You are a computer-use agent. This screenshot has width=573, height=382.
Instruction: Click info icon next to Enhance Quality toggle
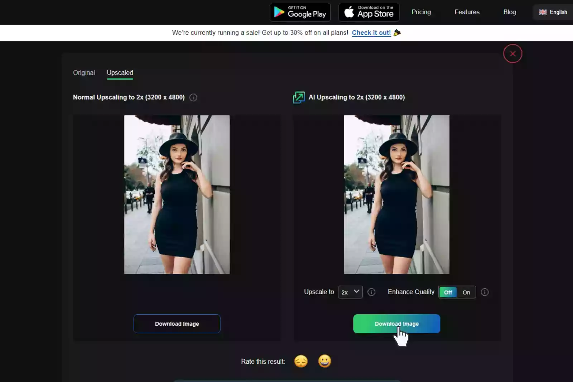pyautogui.click(x=485, y=292)
